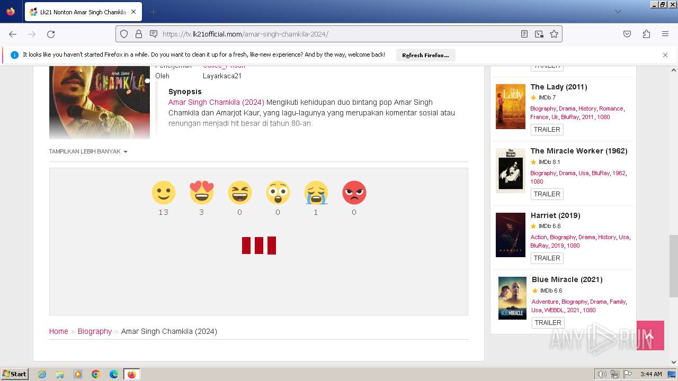The width and height of the screenshot is (678, 381).
Task: Bookmark this page with the star icon
Action: coord(554,34)
